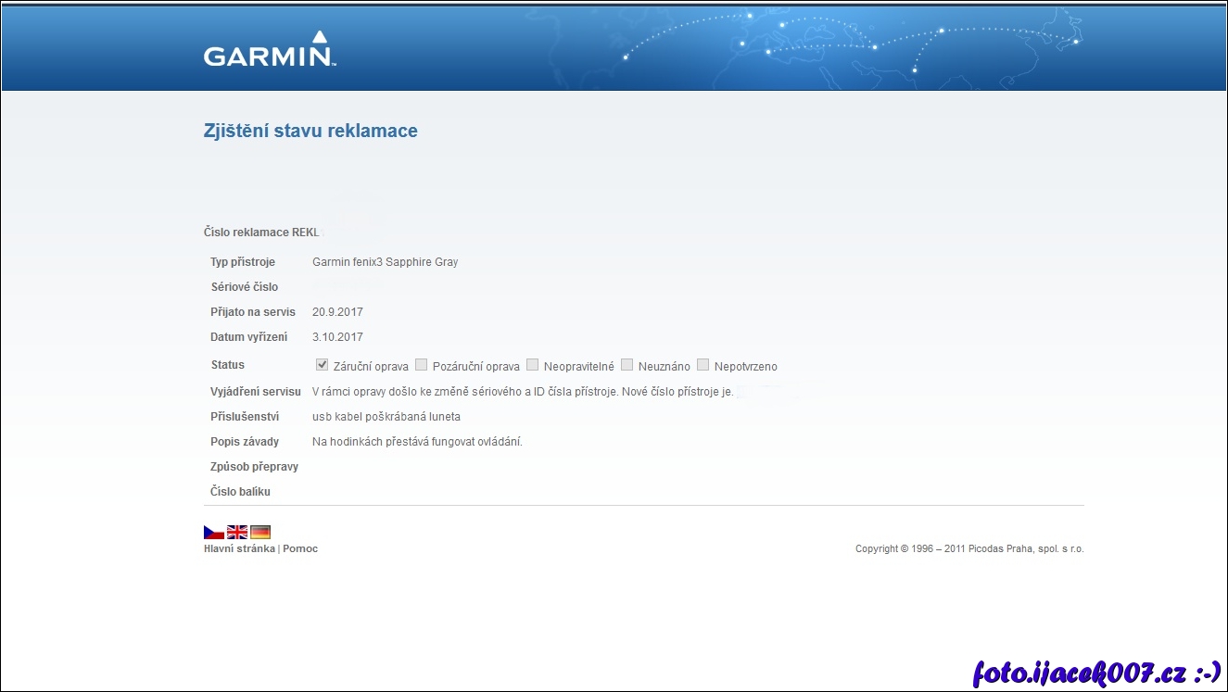Click the Garmin fenix3 Sapphire Gray text

click(x=385, y=262)
